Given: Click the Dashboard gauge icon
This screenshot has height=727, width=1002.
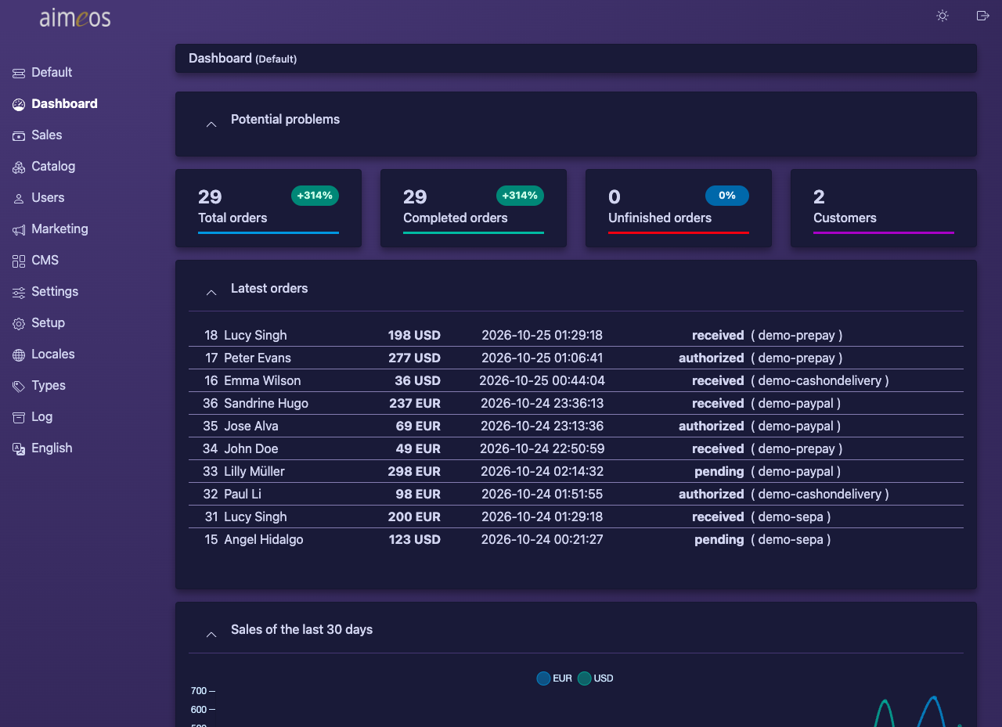Looking at the screenshot, I should coord(19,104).
